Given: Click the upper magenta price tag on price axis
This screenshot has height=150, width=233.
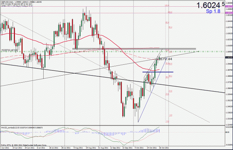Looking at the screenshot, I should coord(229,7).
